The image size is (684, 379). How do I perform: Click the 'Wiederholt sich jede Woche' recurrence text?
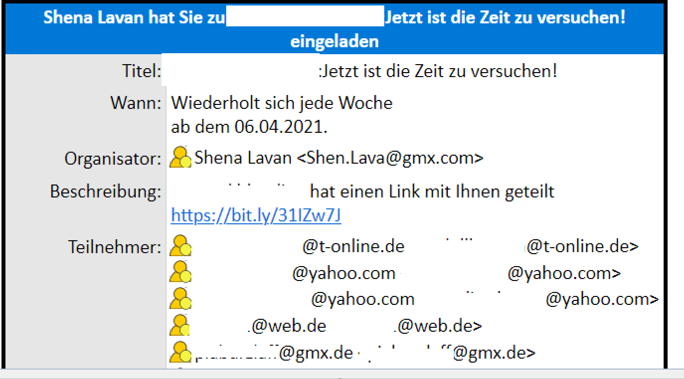[x=282, y=103]
